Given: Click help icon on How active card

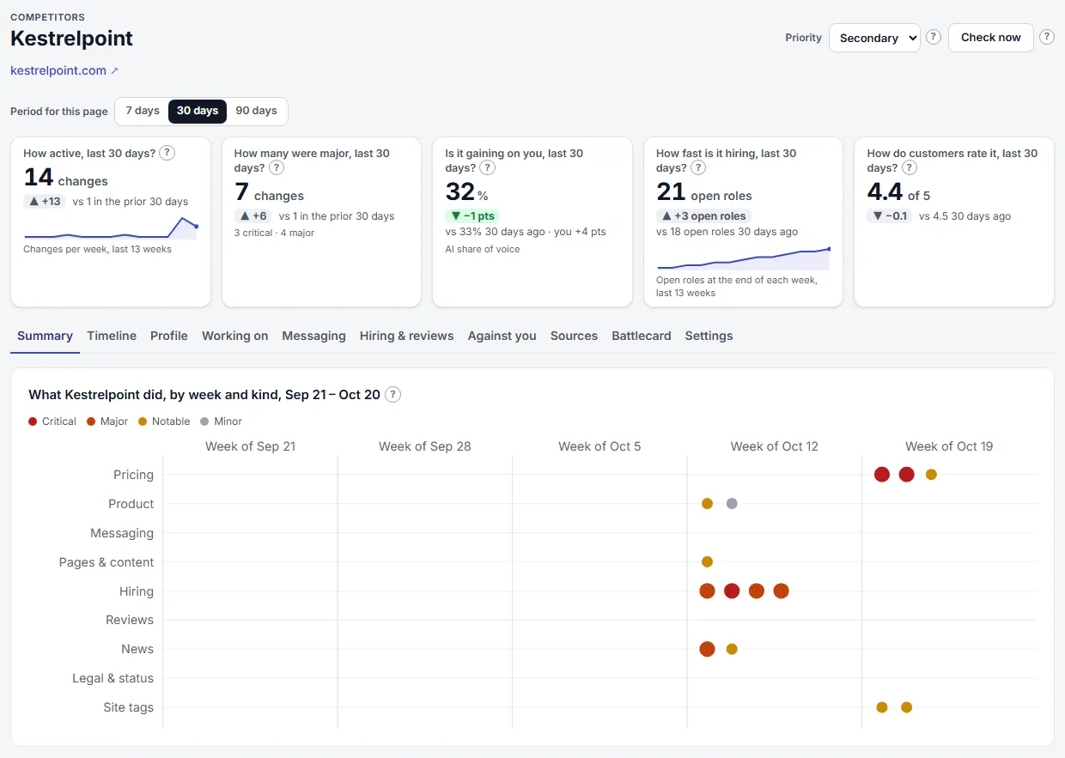Looking at the screenshot, I should (167, 153).
